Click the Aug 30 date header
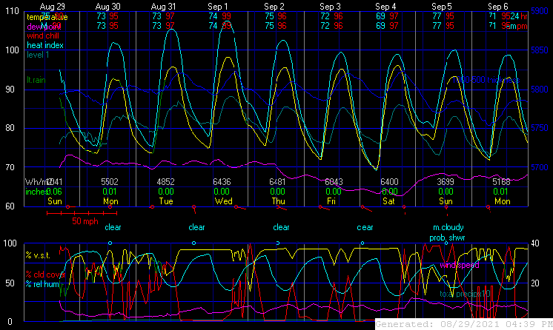This screenshot has width=553, height=330. pyautogui.click(x=109, y=6)
